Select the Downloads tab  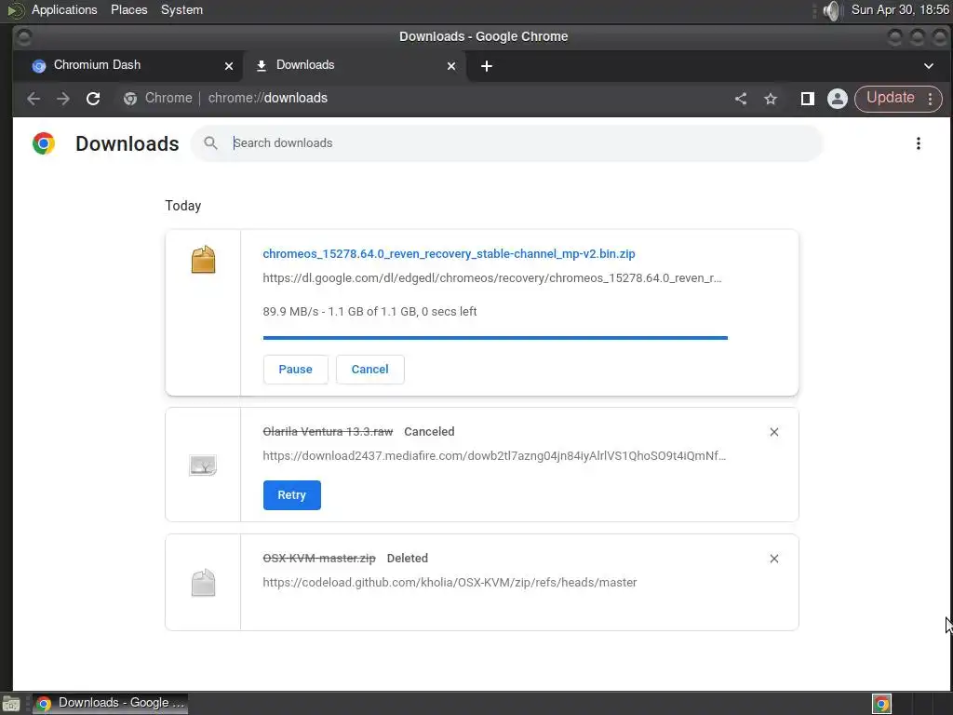tap(356, 66)
